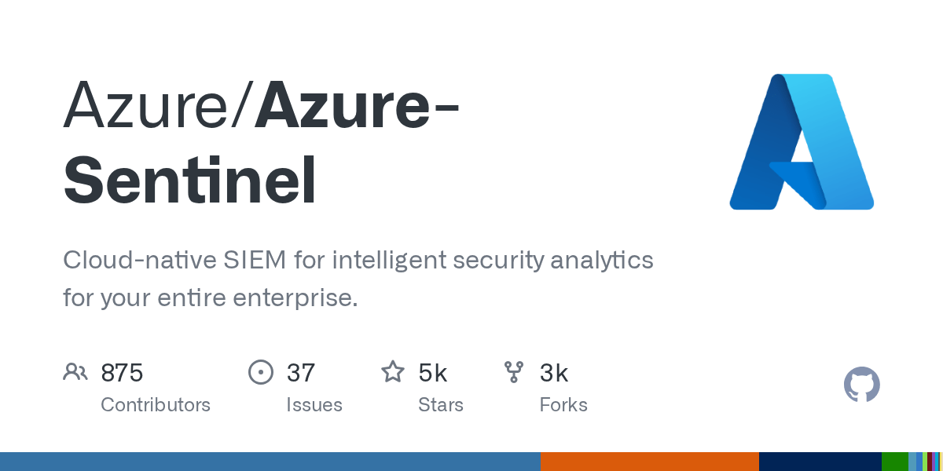943x471 pixels.
Task: Click the orange segment of the language bar
Action: coord(650,462)
